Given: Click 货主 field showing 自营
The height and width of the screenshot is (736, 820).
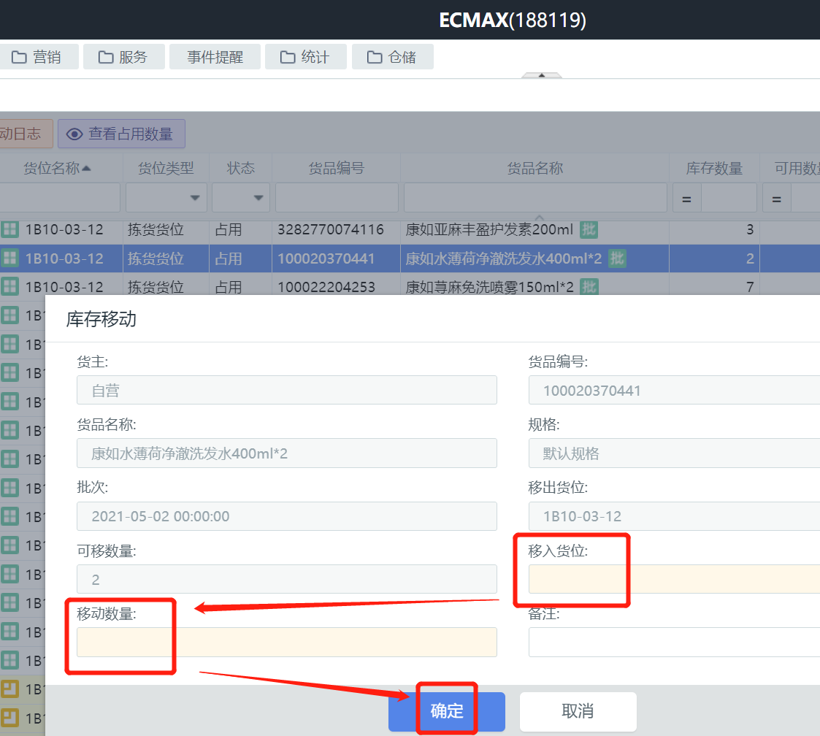Looking at the screenshot, I should click(x=286, y=390).
